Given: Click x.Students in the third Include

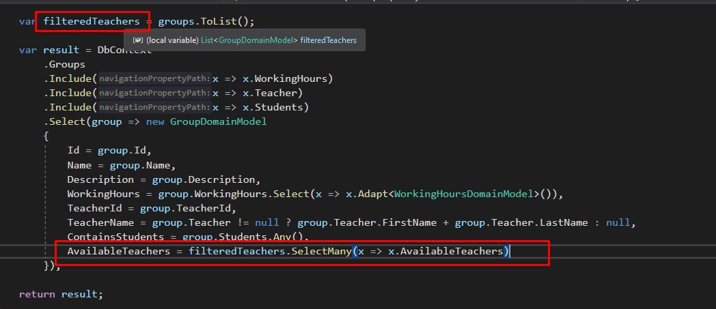Looking at the screenshot, I should 273,108.
